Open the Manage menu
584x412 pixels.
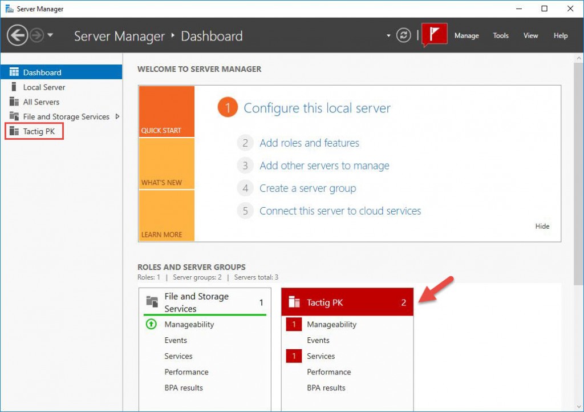[467, 35]
